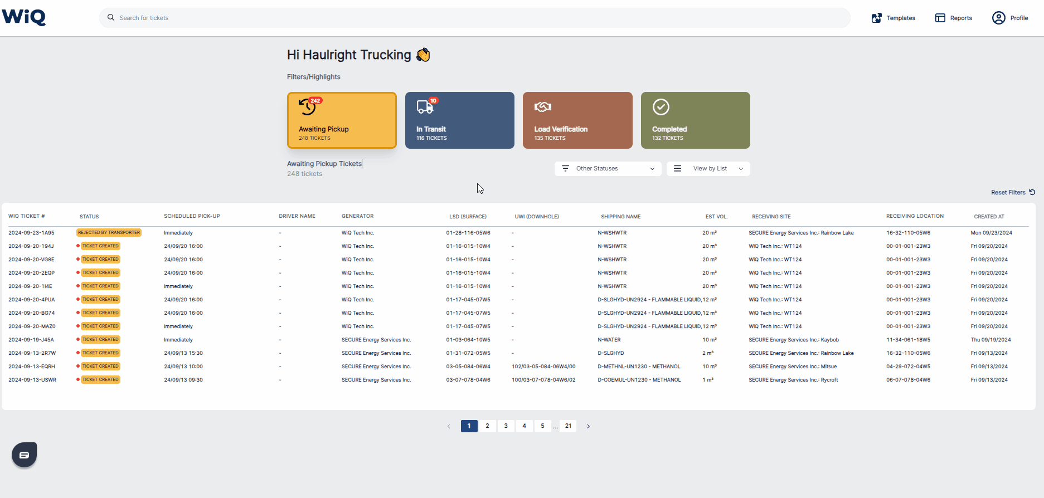Open Profile user icon
Image resolution: width=1044 pixels, height=498 pixels.
[999, 18]
